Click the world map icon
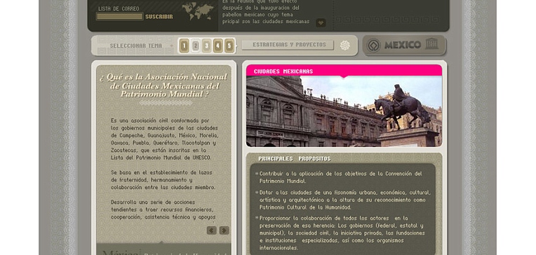 pyautogui.click(x=198, y=11)
